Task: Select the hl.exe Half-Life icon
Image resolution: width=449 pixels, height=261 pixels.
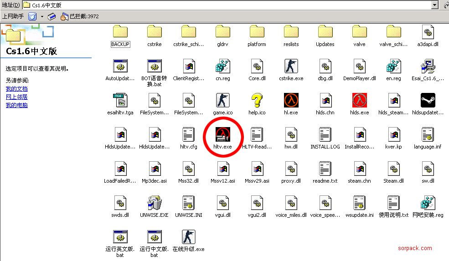Action: pos(291,101)
